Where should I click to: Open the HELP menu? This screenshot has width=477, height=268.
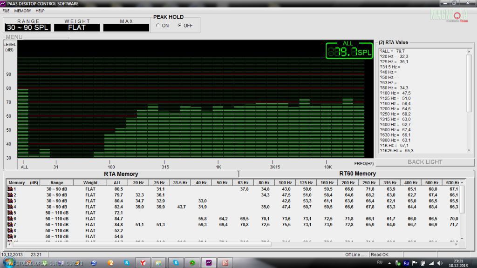(40, 11)
